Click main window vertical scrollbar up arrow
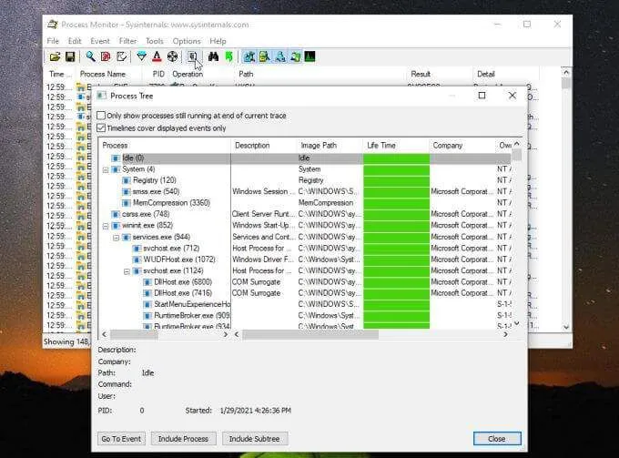This screenshot has width=619, height=458. [566, 73]
